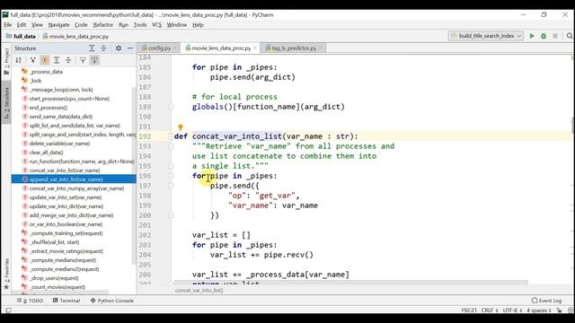575x323 pixels.
Task: Click expand-all button in Structure toolbar row
Action: [x=57, y=60]
